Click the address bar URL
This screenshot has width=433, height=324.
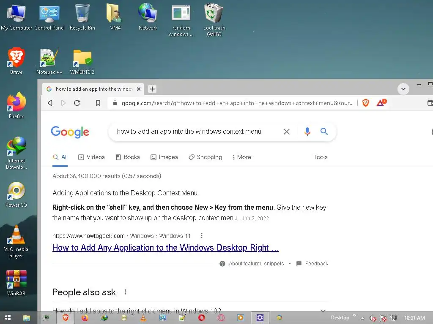coord(238,103)
